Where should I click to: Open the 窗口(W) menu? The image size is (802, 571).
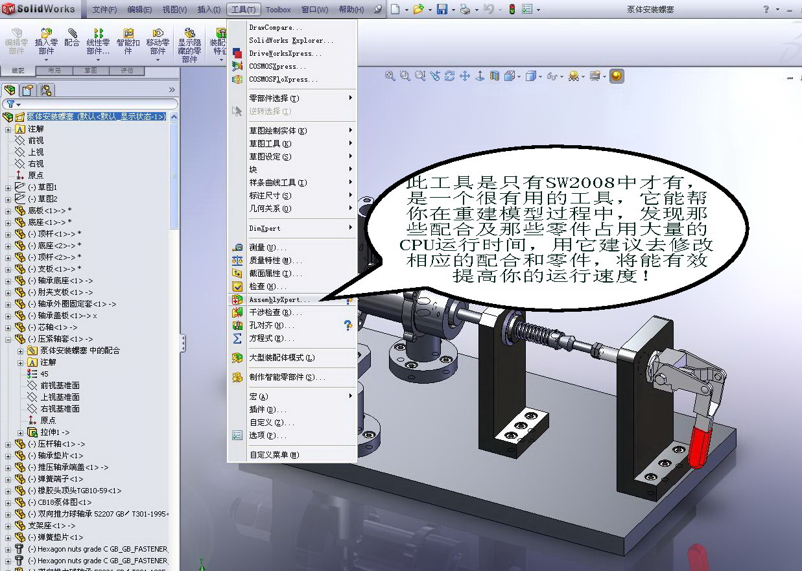coord(314,10)
